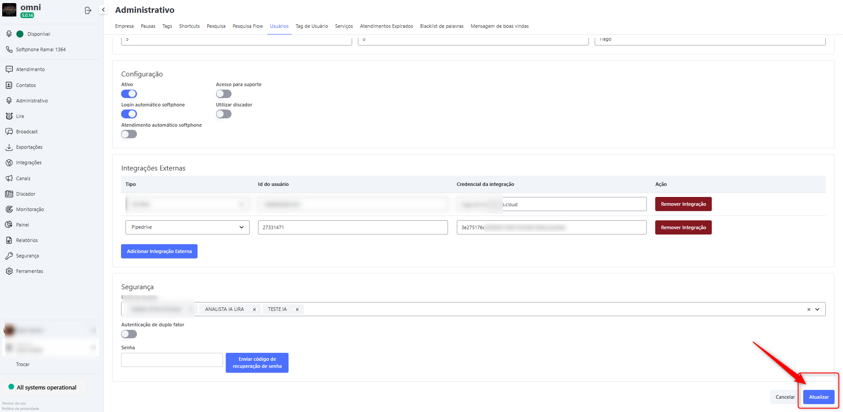Click the Painel chart icon
The image size is (843, 412).
click(9, 225)
